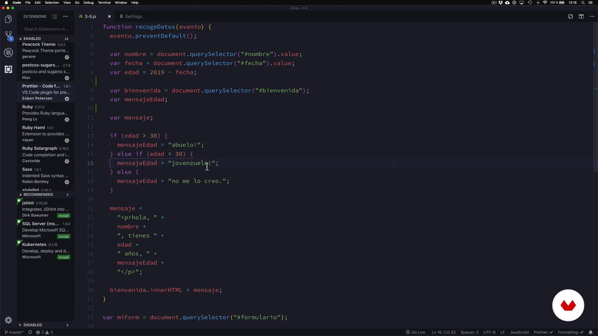This screenshot has height=336, width=598.
Task: Select the Extensions icon in the activity bar
Action: (8, 69)
